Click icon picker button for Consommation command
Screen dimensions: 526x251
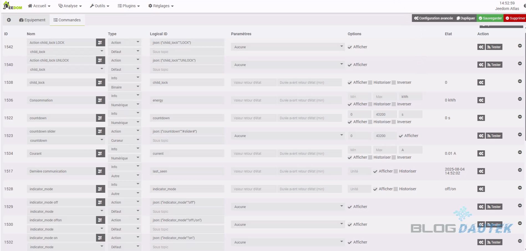click(100, 100)
